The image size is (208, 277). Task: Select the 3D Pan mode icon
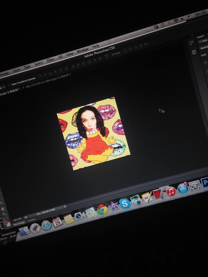coord(136,47)
